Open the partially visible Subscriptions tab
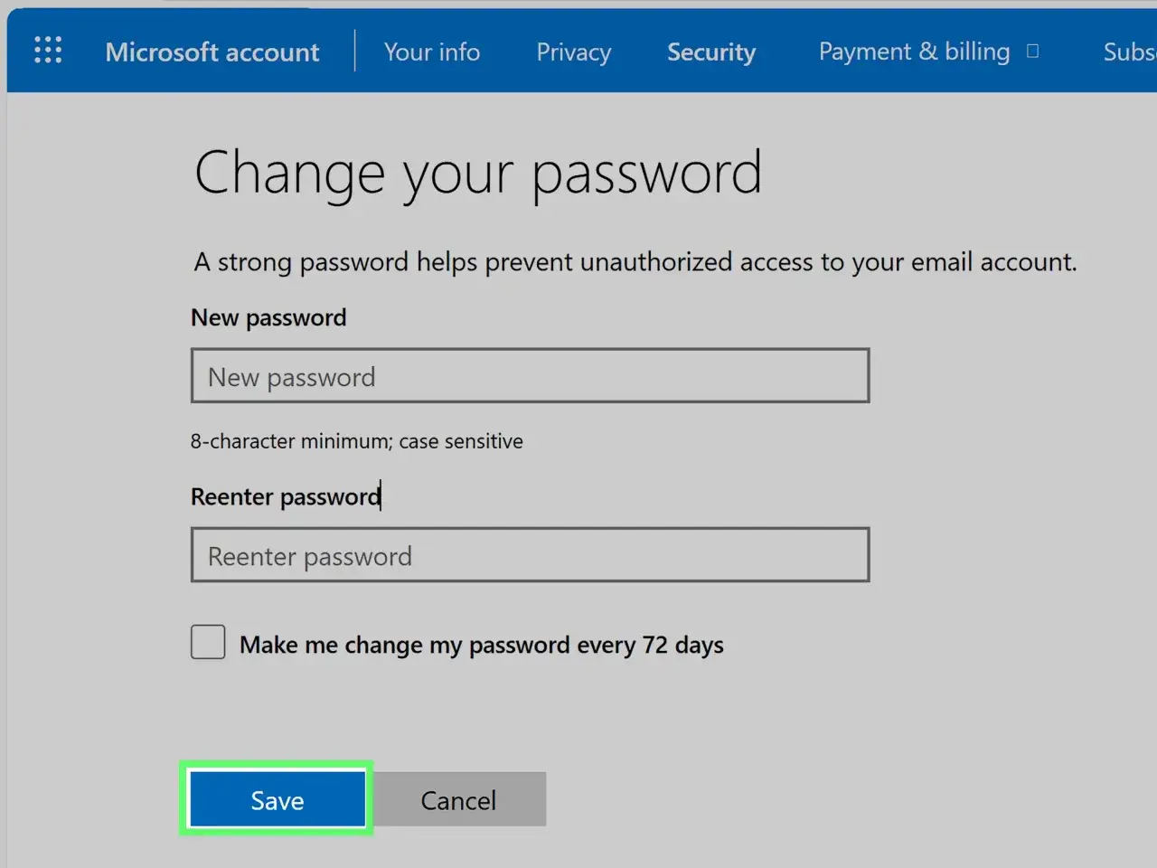This screenshot has height=868, width=1157. point(1129,52)
